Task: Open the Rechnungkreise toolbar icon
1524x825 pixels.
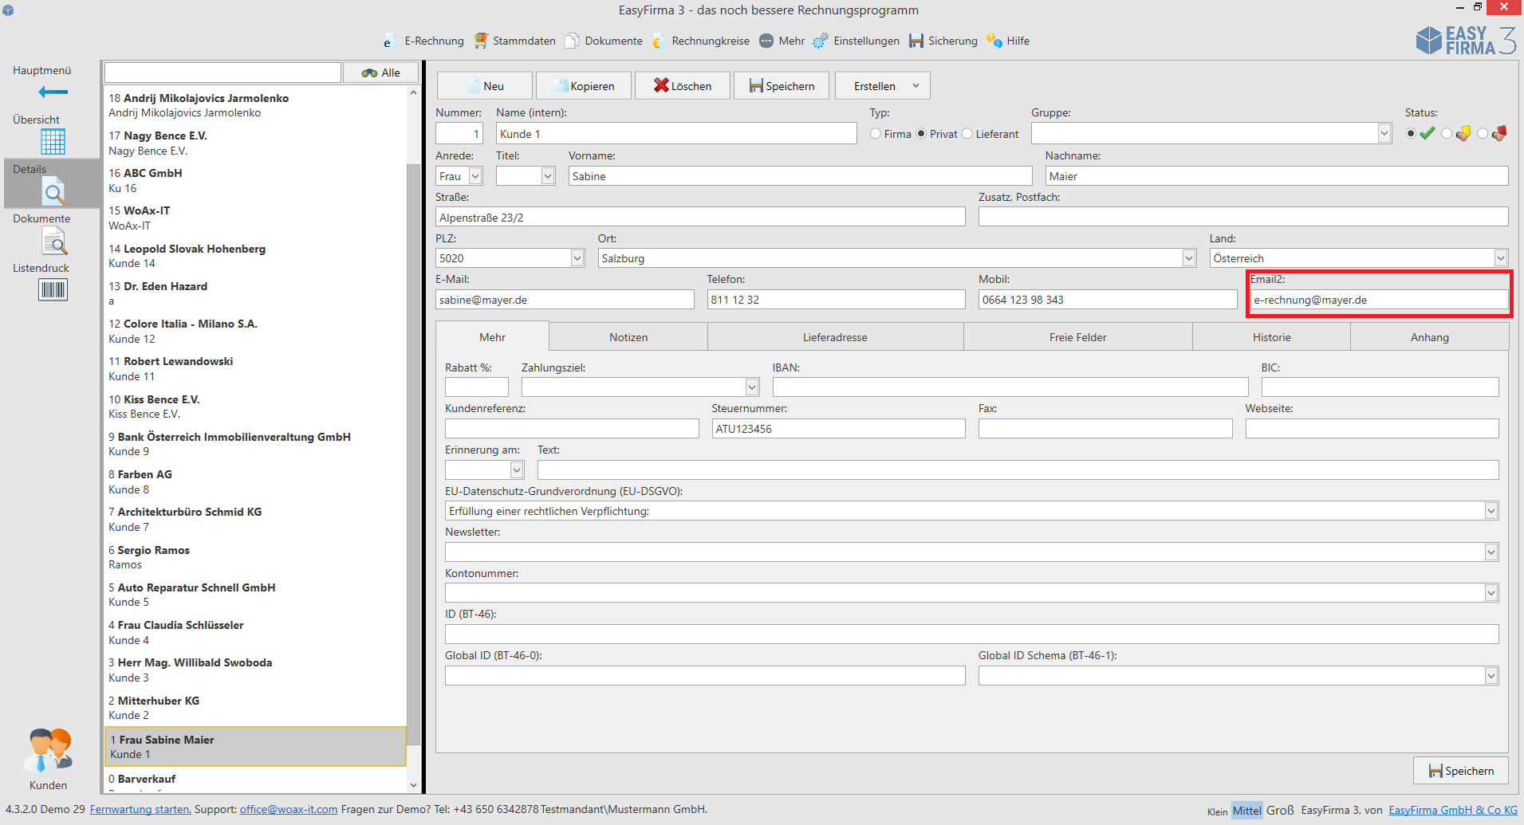Action: (x=659, y=41)
